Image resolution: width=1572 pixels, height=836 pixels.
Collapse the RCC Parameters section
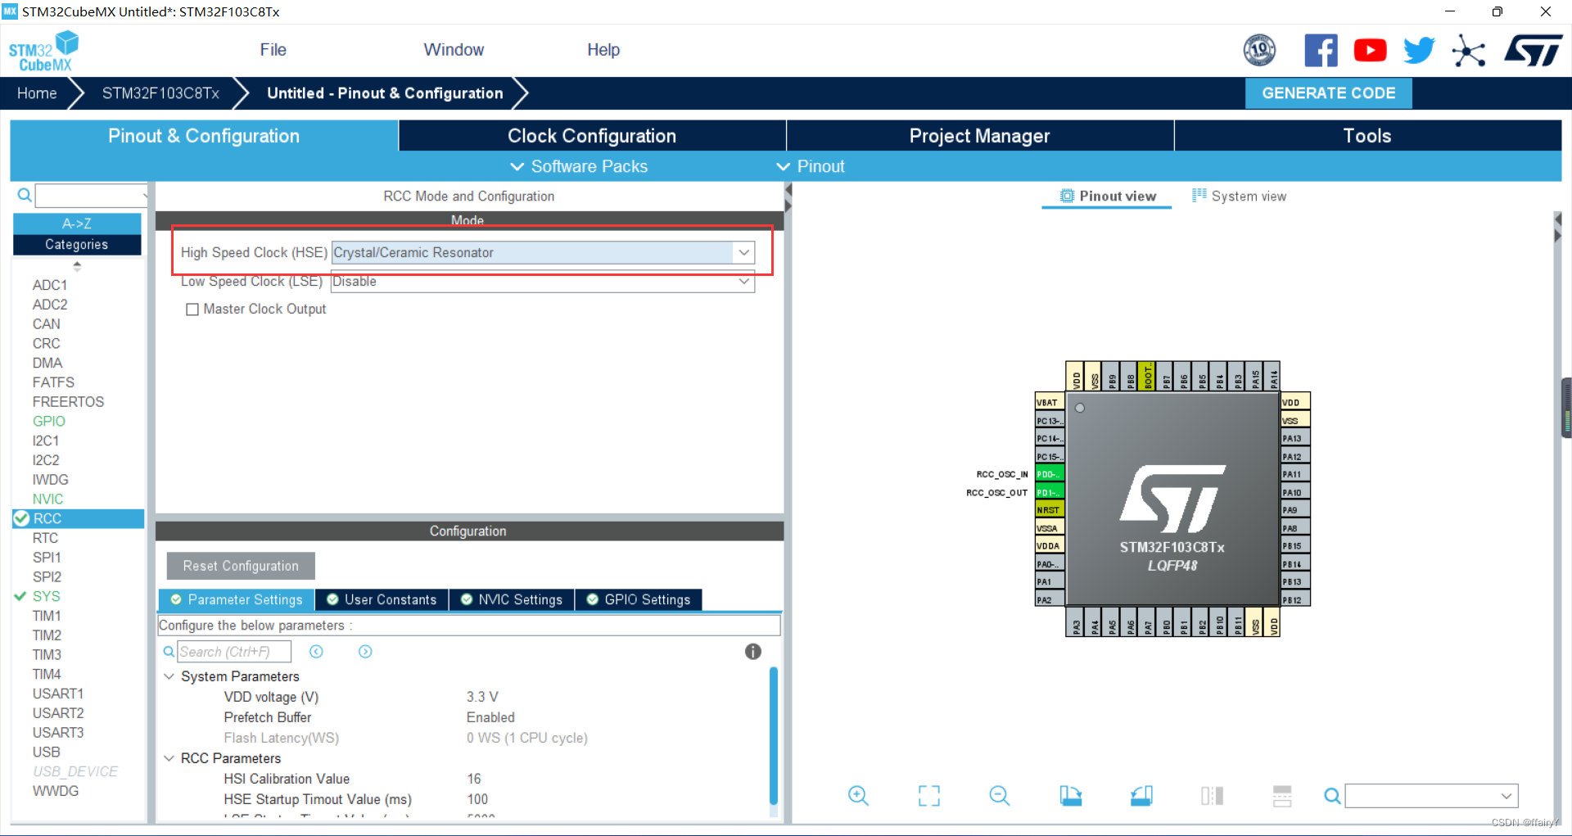169,758
